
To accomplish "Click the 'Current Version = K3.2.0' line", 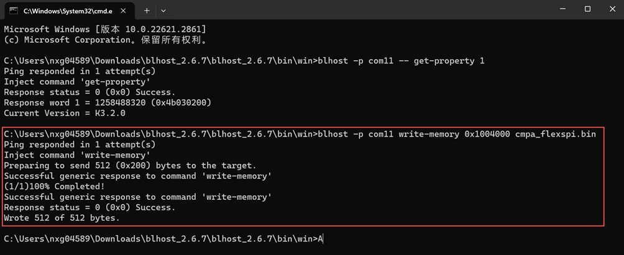I will coord(64,114).
